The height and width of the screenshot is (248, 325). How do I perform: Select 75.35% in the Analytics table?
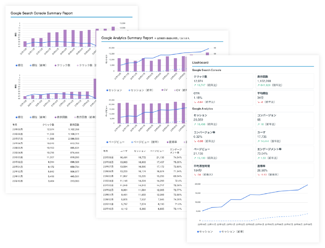[x=177, y=162]
